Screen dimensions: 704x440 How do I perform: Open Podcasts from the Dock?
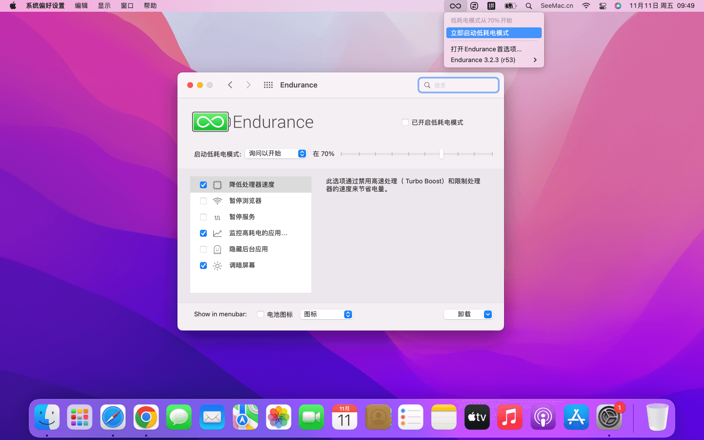pyautogui.click(x=543, y=417)
